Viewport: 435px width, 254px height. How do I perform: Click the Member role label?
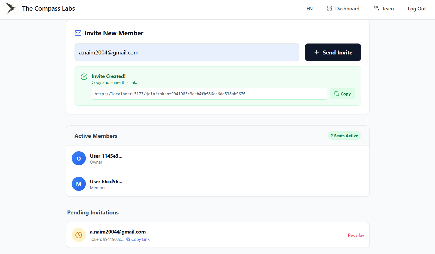(x=98, y=188)
